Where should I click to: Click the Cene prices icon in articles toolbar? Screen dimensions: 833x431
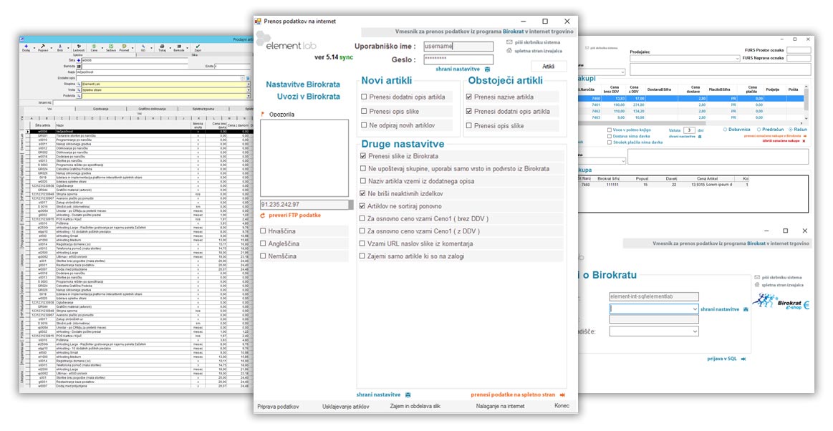[94, 47]
